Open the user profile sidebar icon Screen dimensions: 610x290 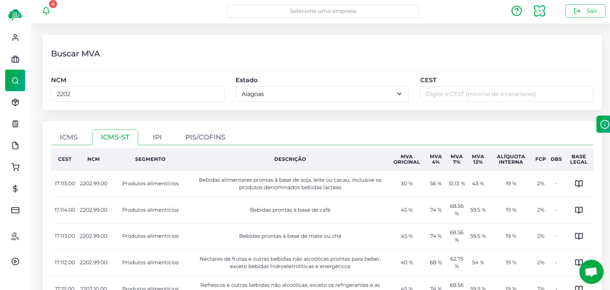pyautogui.click(x=15, y=38)
